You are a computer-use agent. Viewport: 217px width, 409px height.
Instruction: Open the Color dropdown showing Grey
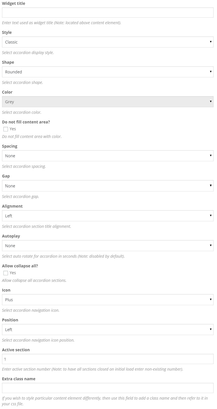pos(108,102)
